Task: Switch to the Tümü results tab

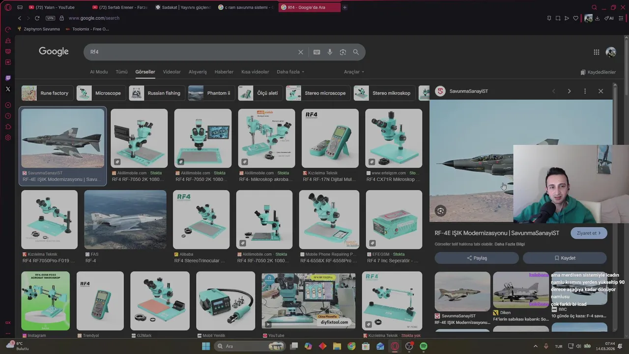Action: (x=121, y=72)
